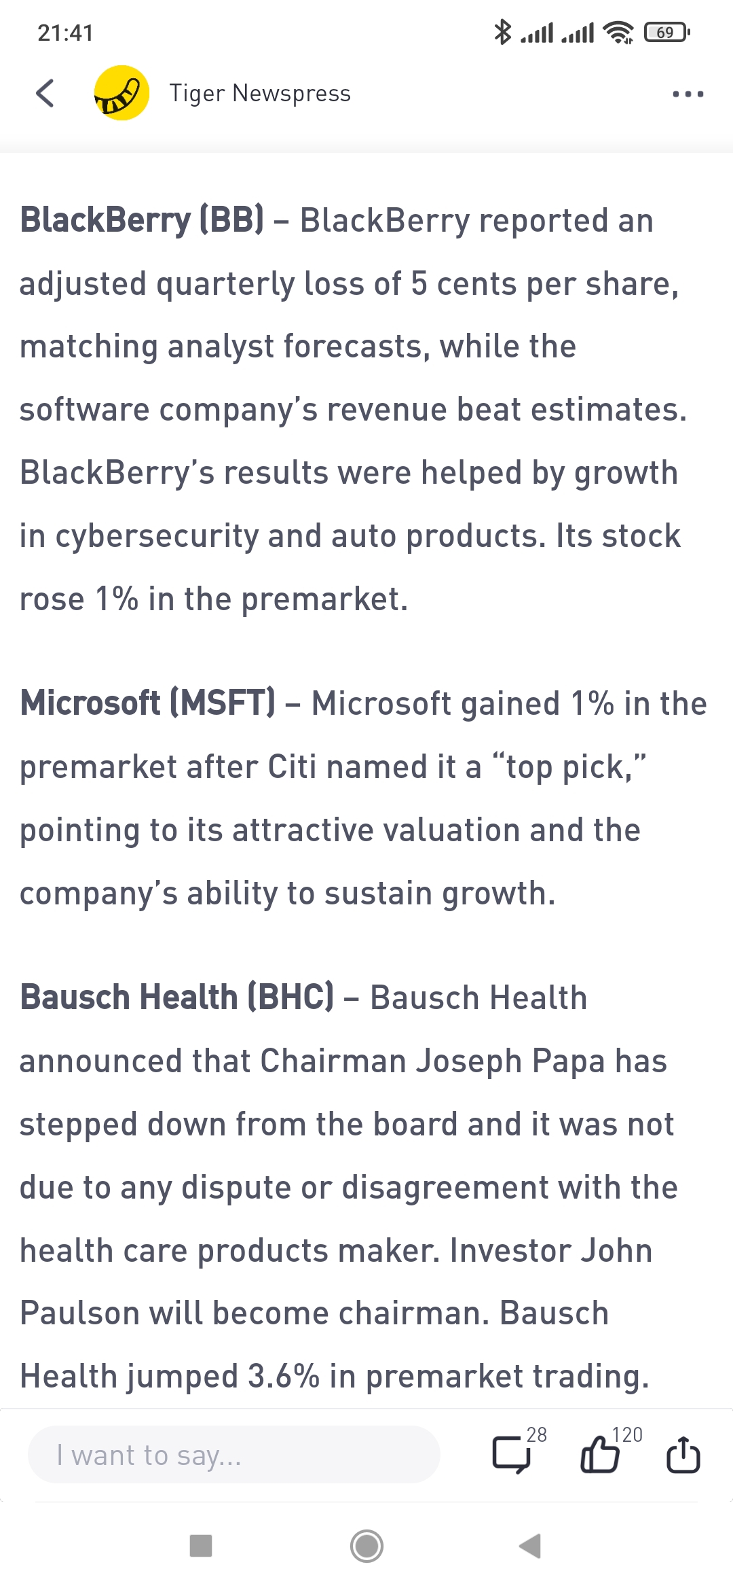Open the Tiger Newspress profile avatar
Viewport: 733px width, 1590px height.
121,93
